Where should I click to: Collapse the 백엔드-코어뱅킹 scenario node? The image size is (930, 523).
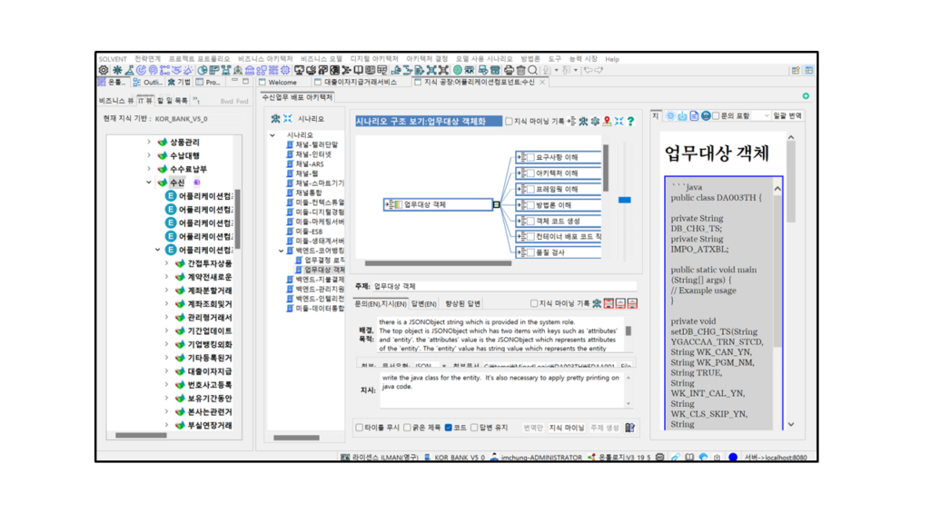coord(282,251)
